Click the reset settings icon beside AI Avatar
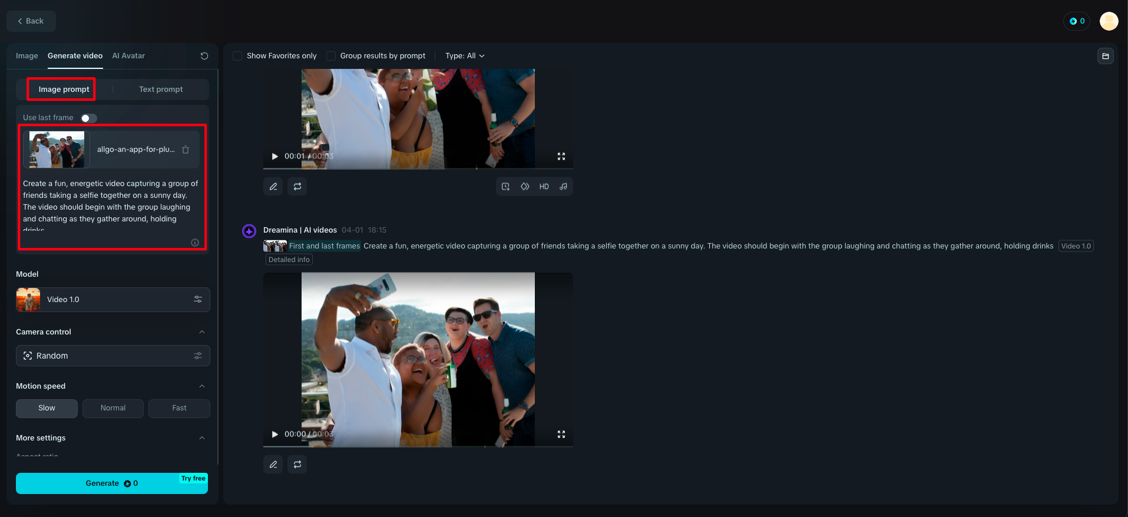This screenshot has width=1128, height=517. pos(204,56)
